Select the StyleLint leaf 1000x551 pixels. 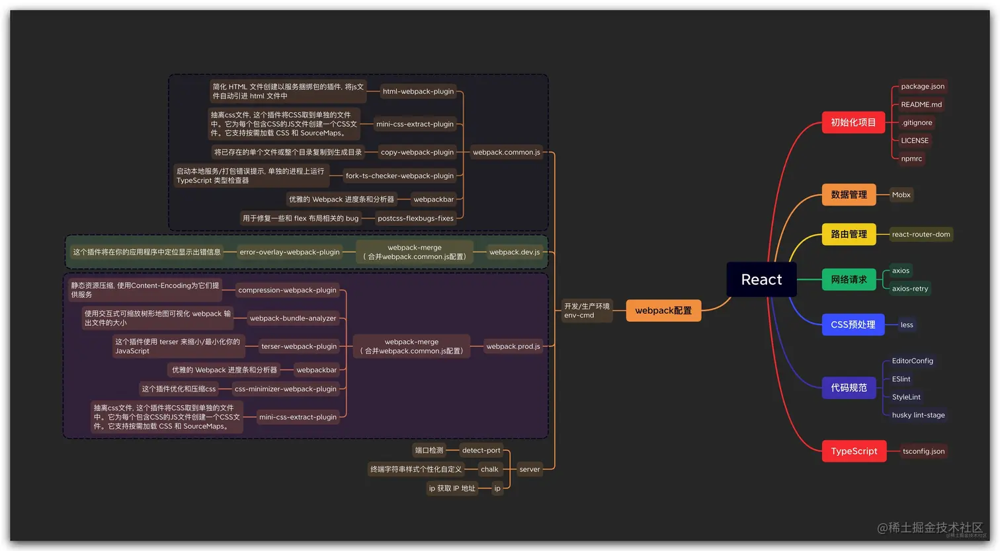[x=906, y=397]
